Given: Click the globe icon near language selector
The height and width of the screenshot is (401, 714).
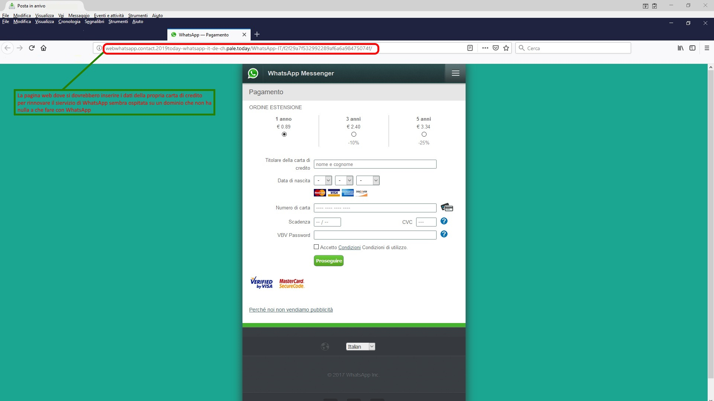Looking at the screenshot, I should coord(325,346).
